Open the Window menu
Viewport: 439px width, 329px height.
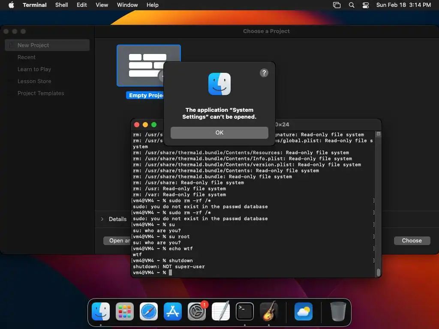click(127, 5)
